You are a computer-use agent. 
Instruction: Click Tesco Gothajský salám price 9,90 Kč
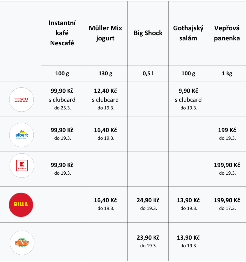[188, 91]
